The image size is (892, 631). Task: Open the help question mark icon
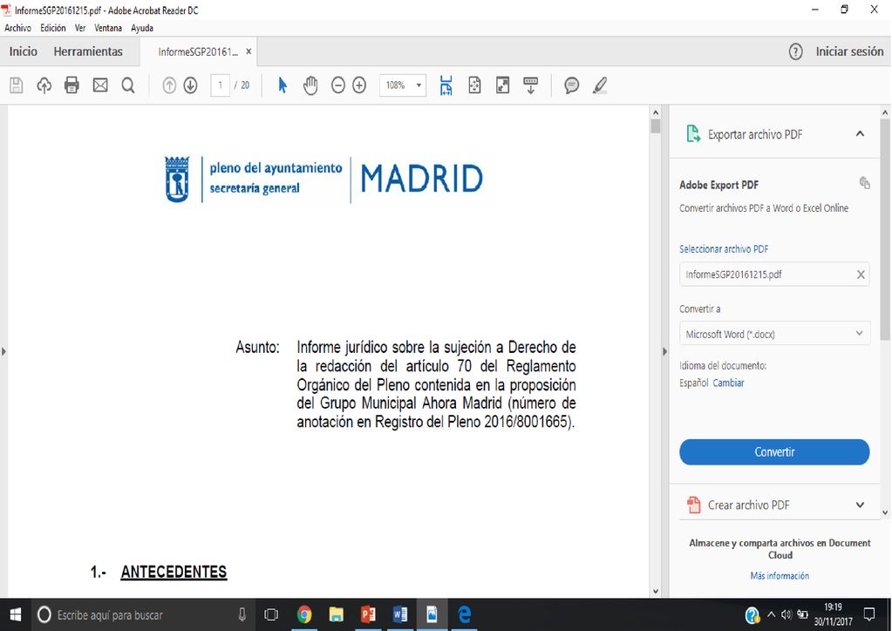point(796,51)
